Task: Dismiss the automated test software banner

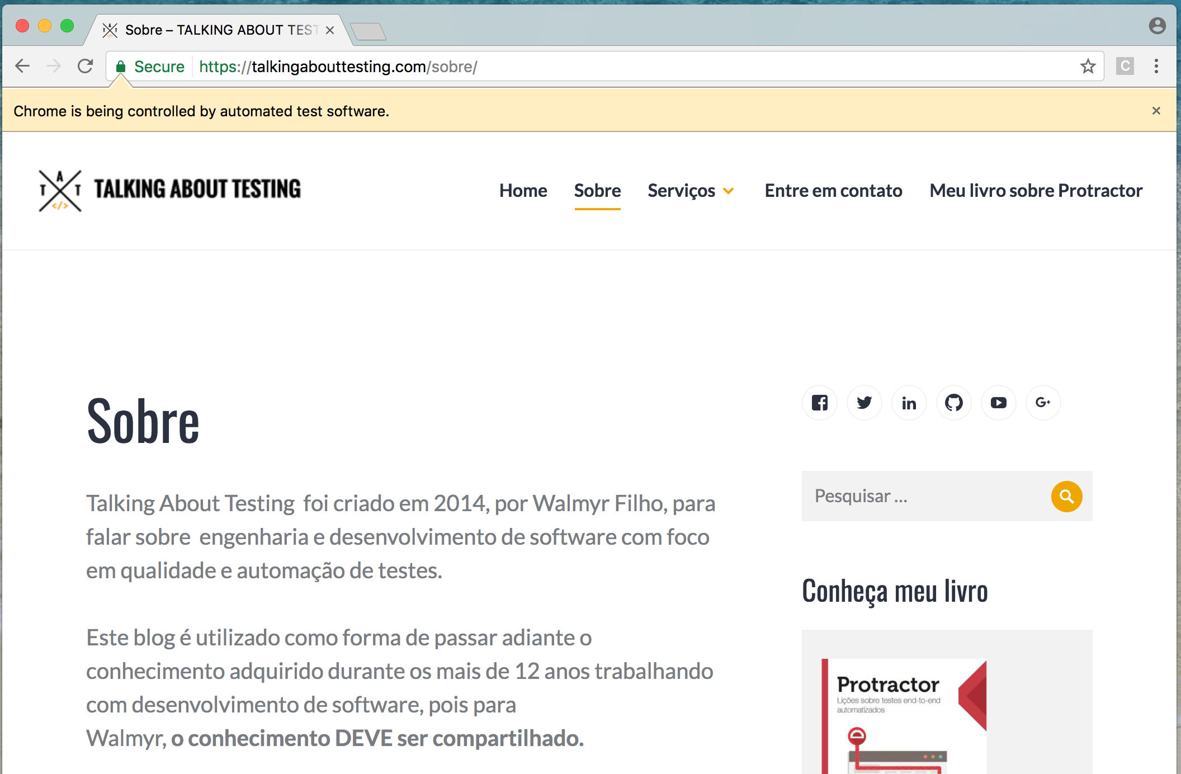Action: (x=1156, y=111)
